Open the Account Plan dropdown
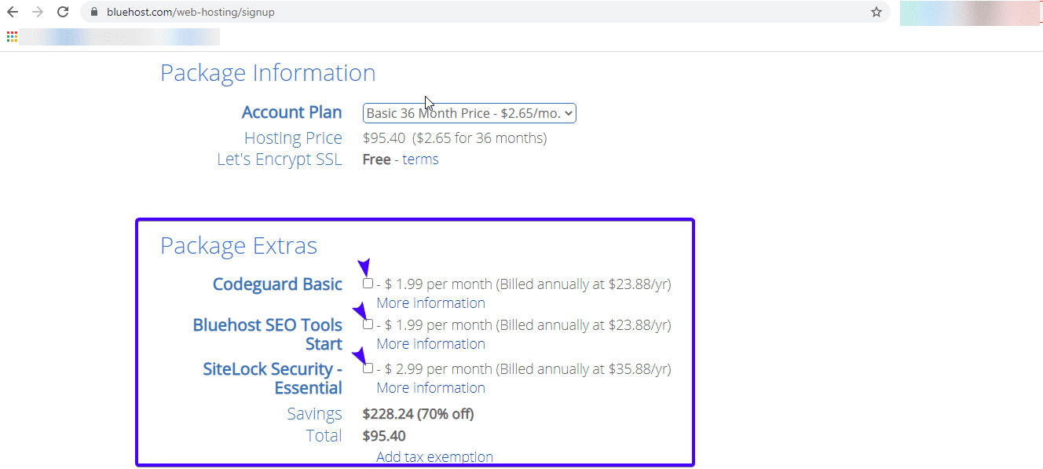The image size is (1043, 469). [470, 113]
